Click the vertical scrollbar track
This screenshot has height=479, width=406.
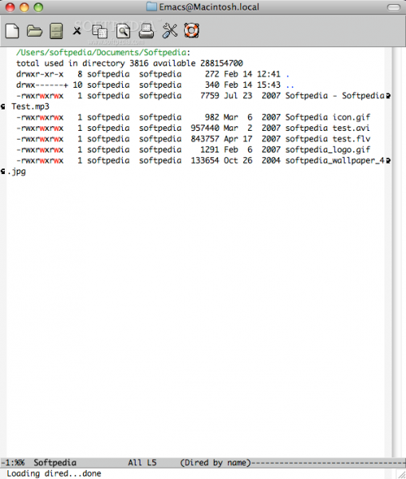399,252
